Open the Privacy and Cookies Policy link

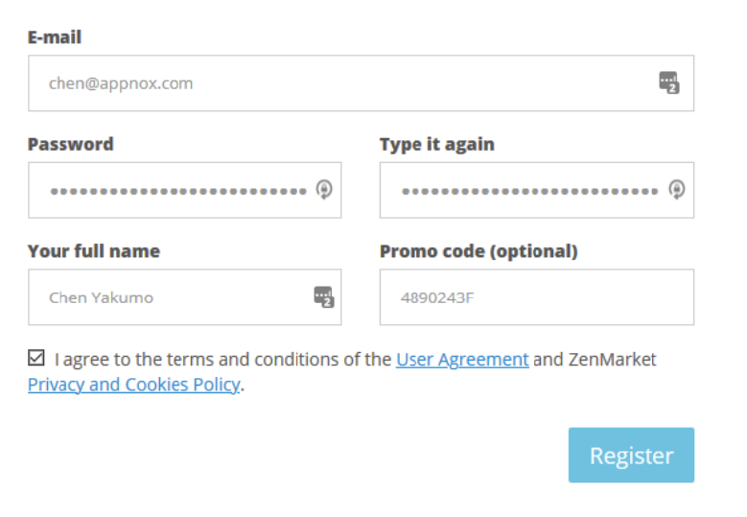tap(133, 386)
